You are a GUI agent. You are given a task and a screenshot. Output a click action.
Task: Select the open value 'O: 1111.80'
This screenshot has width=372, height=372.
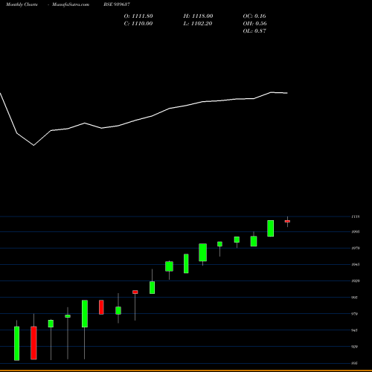tap(138, 16)
